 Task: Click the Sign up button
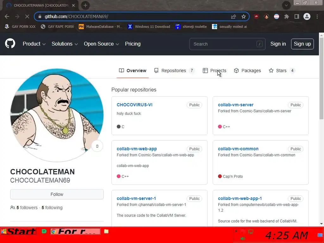(x=302, y=44)
